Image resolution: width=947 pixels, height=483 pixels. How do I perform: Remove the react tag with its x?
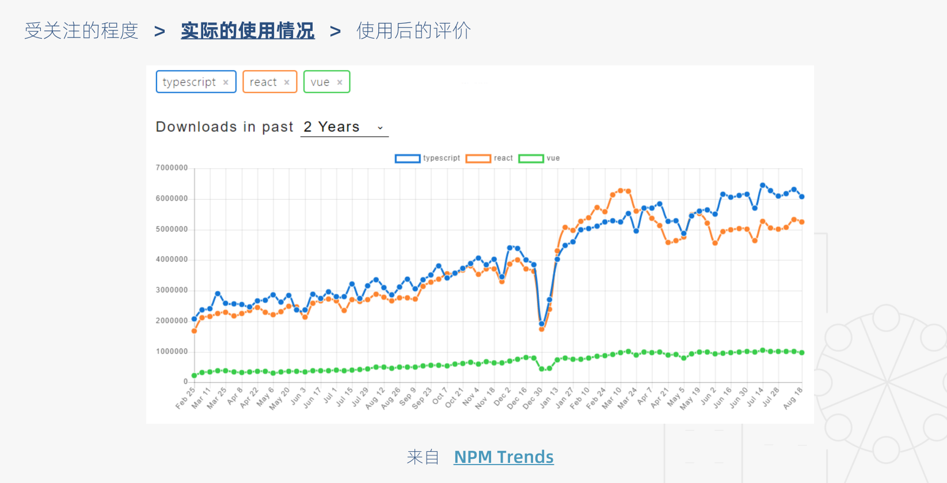(287, 82)
